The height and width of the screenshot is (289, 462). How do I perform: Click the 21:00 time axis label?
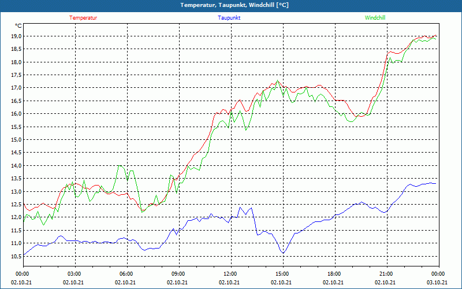(387, 274)
